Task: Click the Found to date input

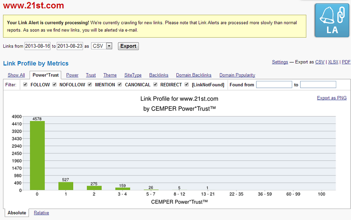Action: 318,85
